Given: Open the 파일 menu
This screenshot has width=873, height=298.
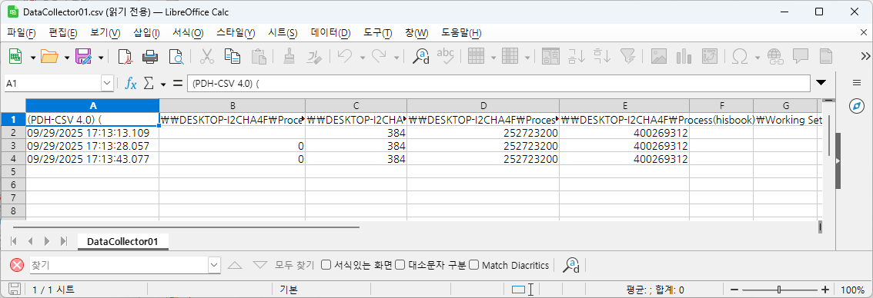Looking at the screenshot, I should pos(21,33).
